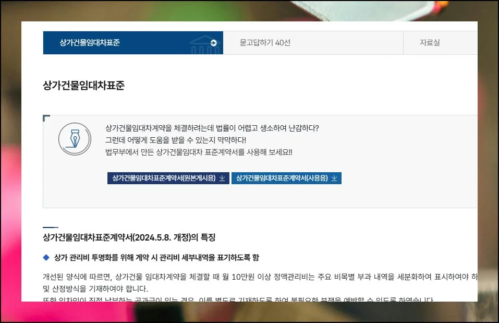Open the 자료실 tab
Image resolution: width=499 pixels, height=323 pixels.
point(430,43)
